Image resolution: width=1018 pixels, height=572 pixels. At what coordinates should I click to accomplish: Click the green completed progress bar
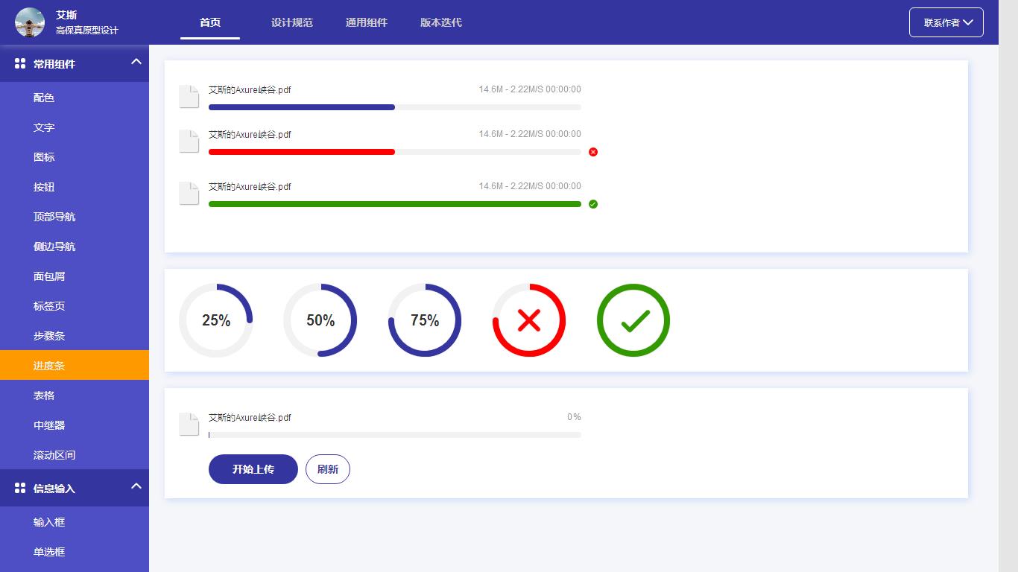point(395,204)
